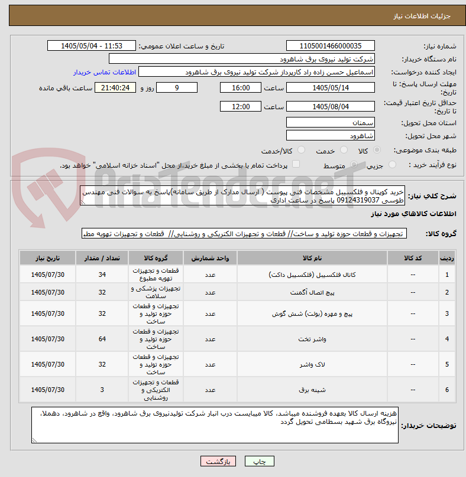The width and height of the screenshot is (466, 477).
Task: Click the validity time field 12:00
Action: pyautogui.click(x=241, y=106)
